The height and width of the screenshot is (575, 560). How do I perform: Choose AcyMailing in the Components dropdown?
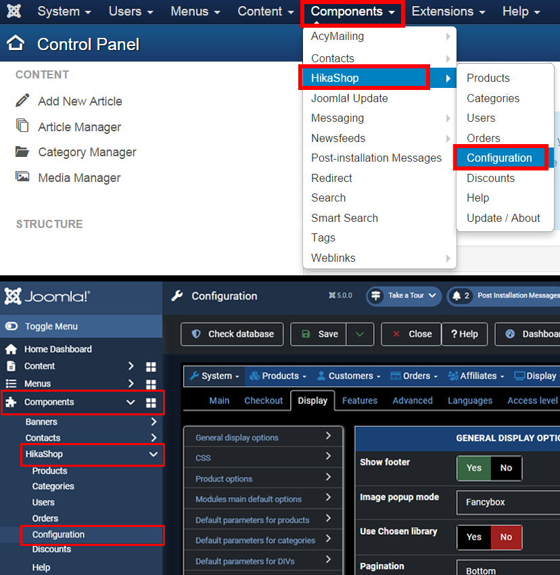tap(379, 37)
